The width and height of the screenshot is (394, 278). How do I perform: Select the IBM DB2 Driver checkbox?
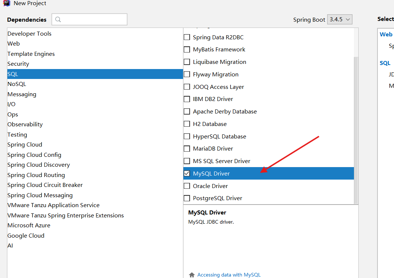pyautogui.click(x=187, y=99)
